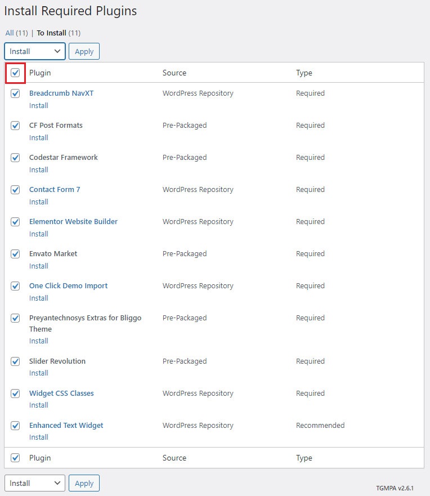
Task: Open the top bulk action Install dropdown
Action: pos(35,51)
